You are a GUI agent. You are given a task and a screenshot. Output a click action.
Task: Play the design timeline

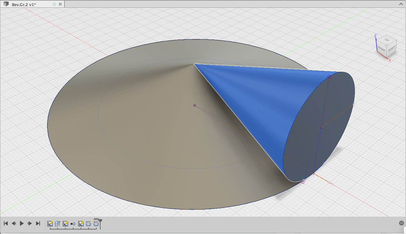[x=22, y=223]
